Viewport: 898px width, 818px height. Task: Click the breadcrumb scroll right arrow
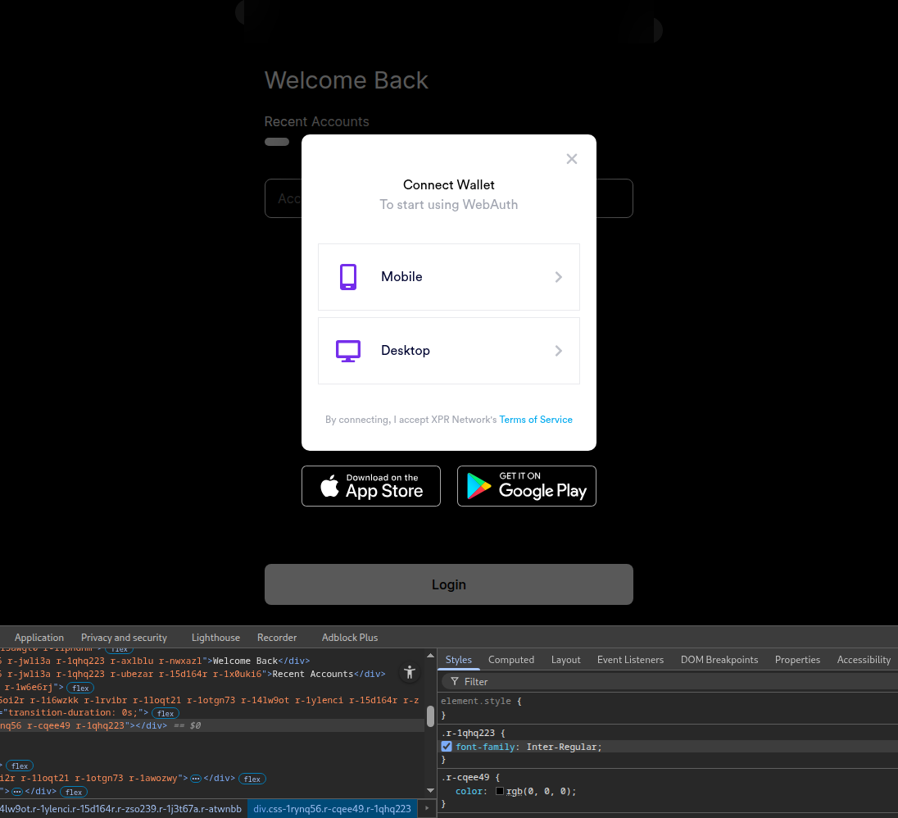click(x=427, y=808)
